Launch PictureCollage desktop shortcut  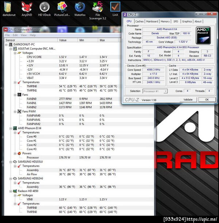62,9
